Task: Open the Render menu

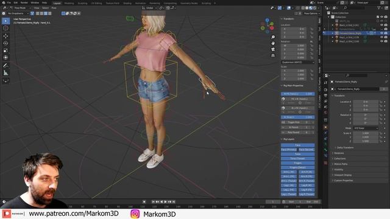Action: 24,2
